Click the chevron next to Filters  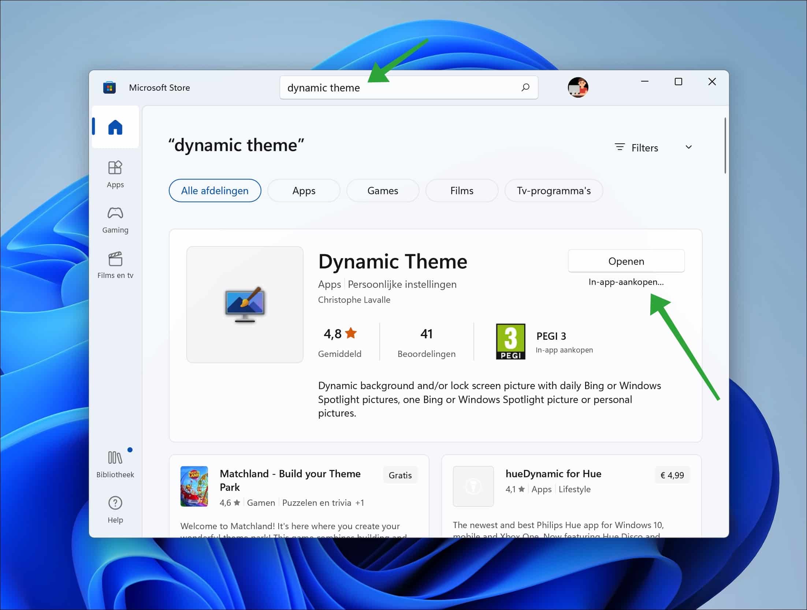(x=688, y=147)
